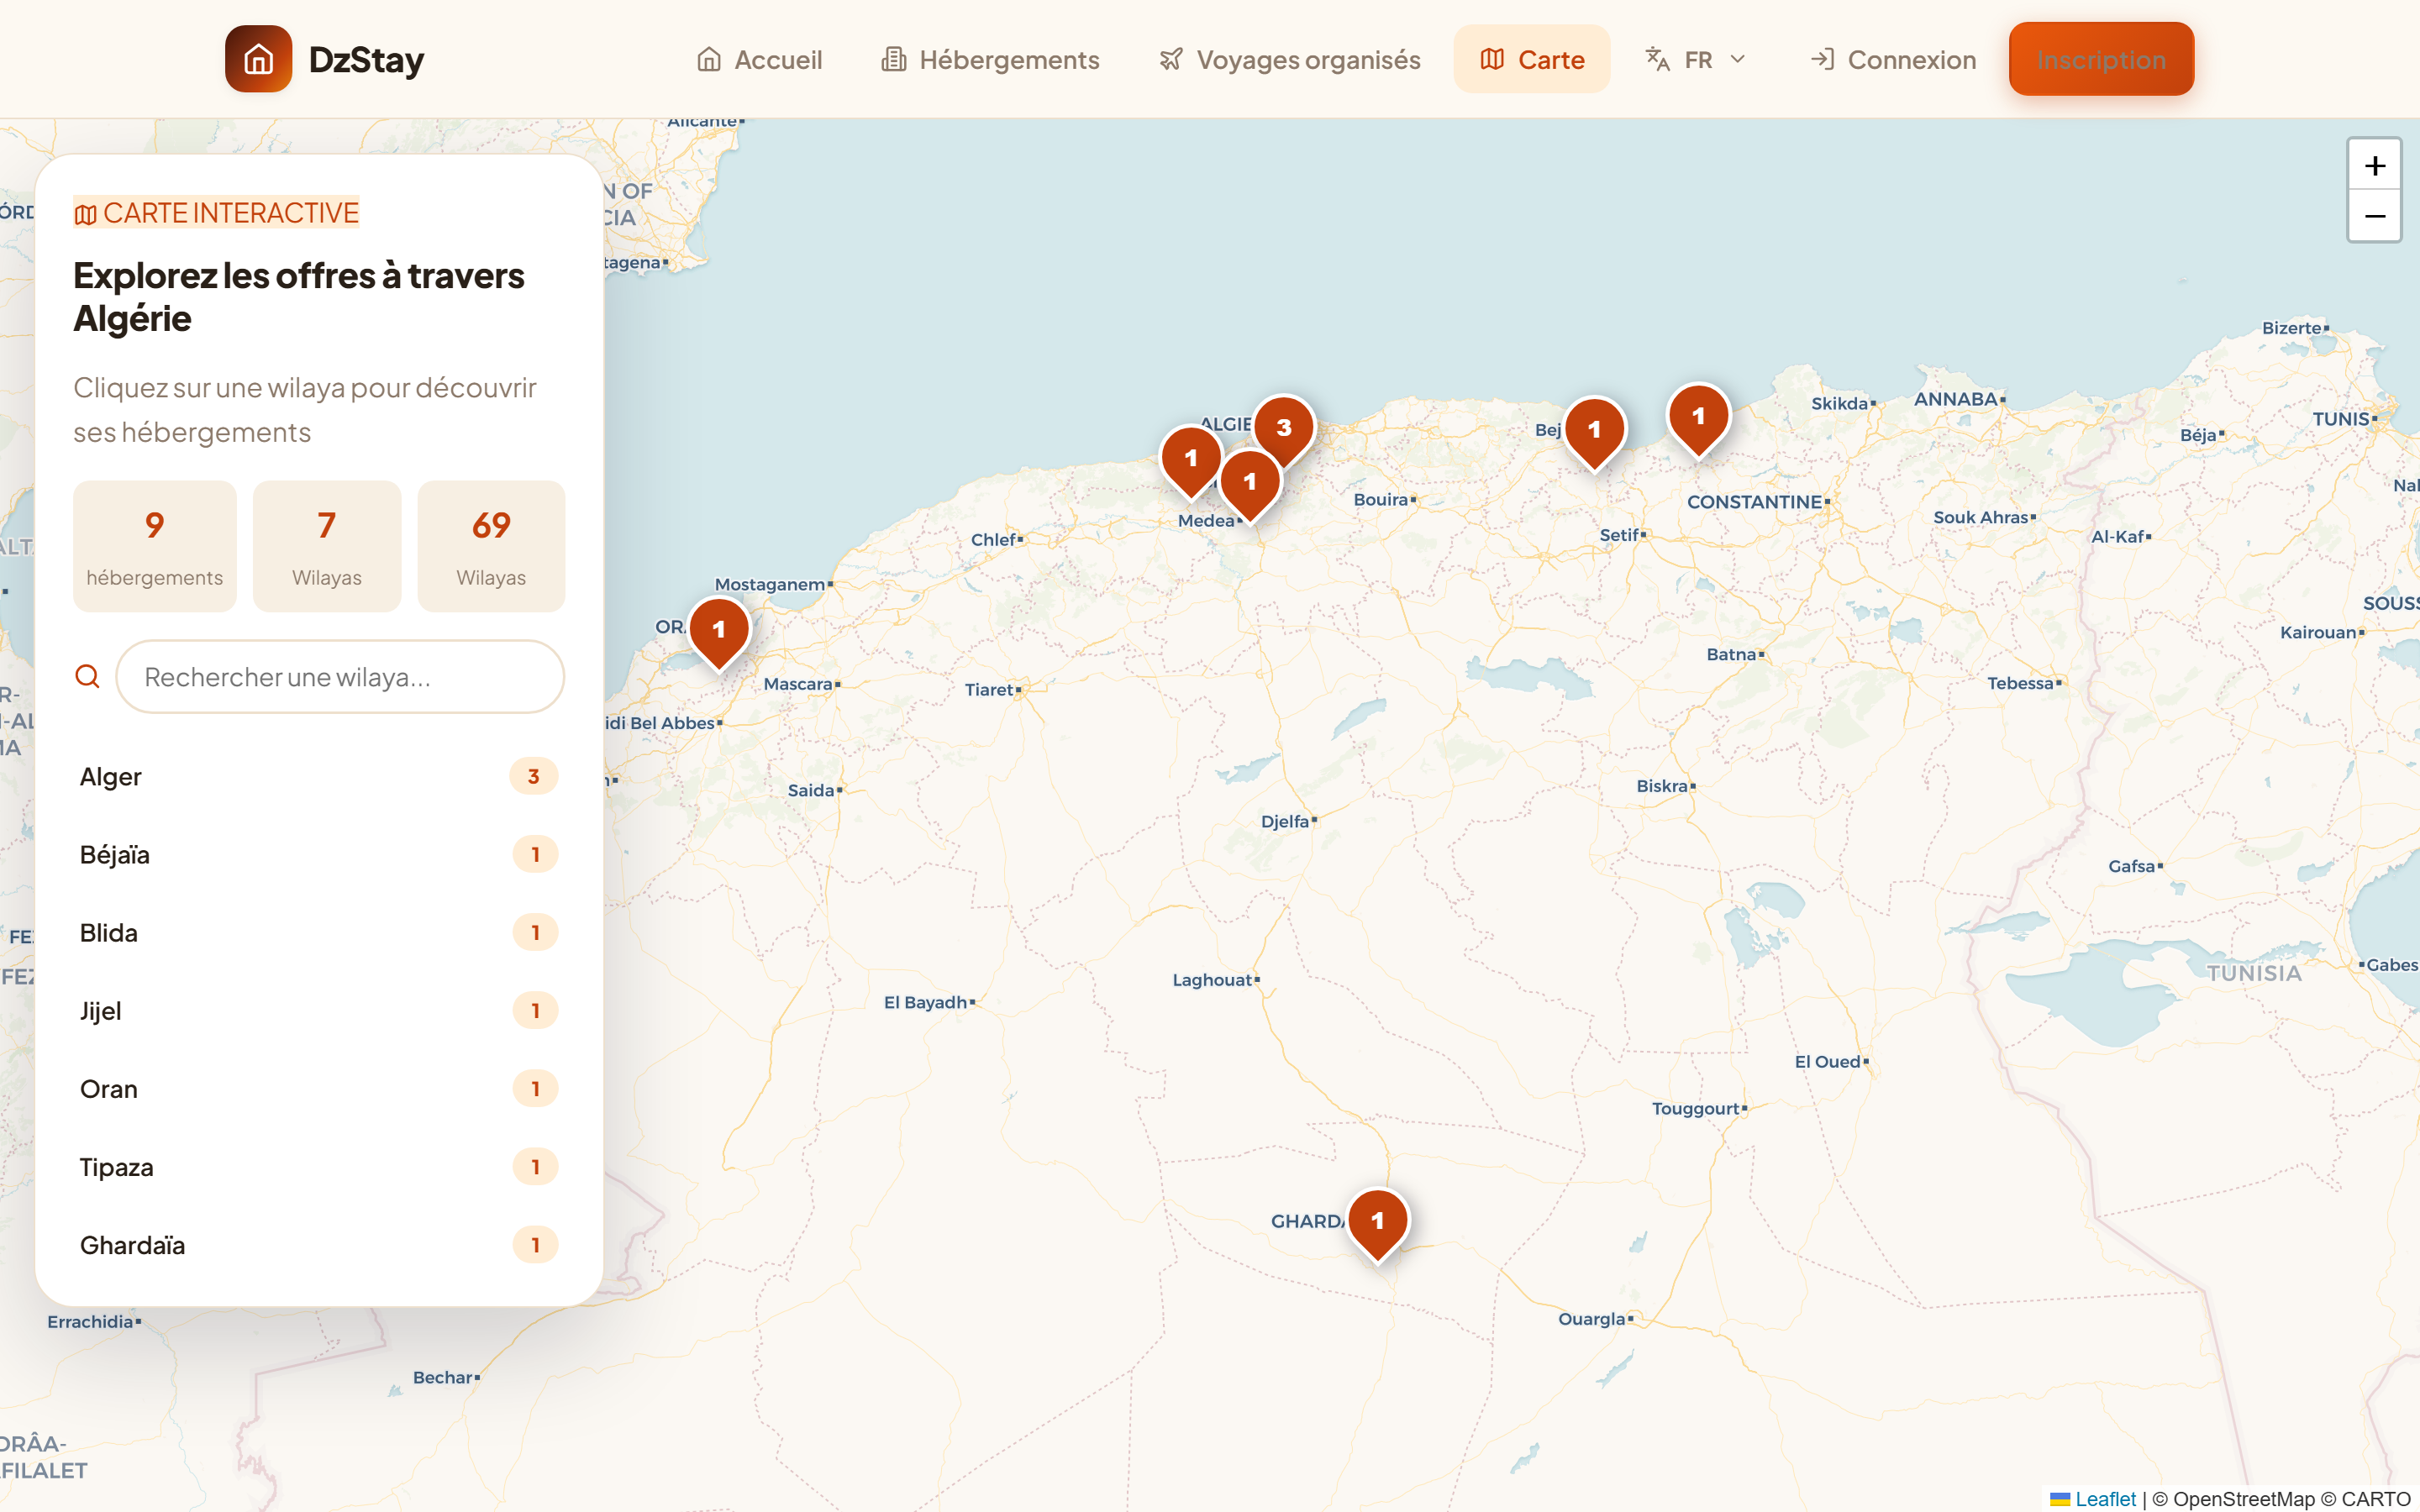2420x1512 pixels.
Task: Click the Connexion login arrow icon
Action: [1822, 59]
